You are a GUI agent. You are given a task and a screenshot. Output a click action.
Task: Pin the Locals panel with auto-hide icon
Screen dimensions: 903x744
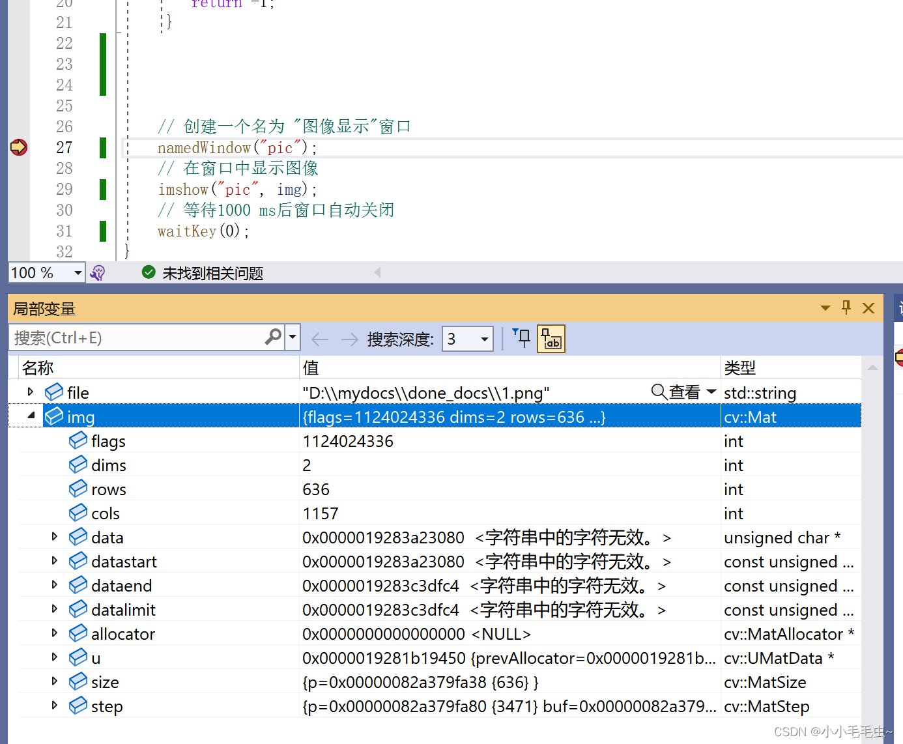846,308
